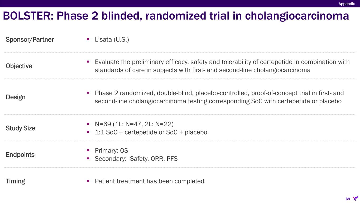The image size is (360, 203).
Task: Click the bullet marker before Lisata (U.S.)
Action: [x=88, y=40]
